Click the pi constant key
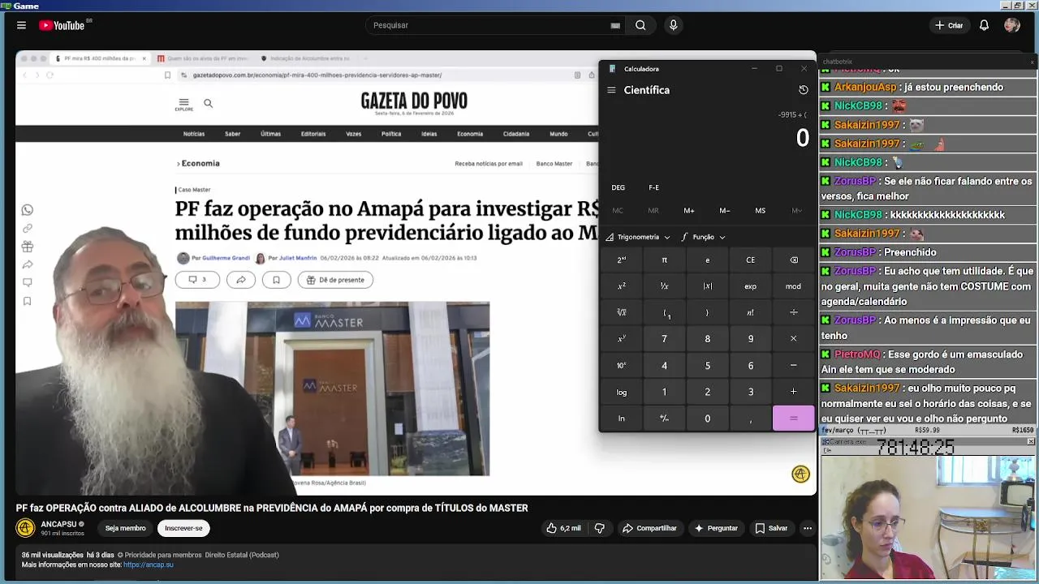Viewport: 1039px width, 584px height. click(664, 260)
